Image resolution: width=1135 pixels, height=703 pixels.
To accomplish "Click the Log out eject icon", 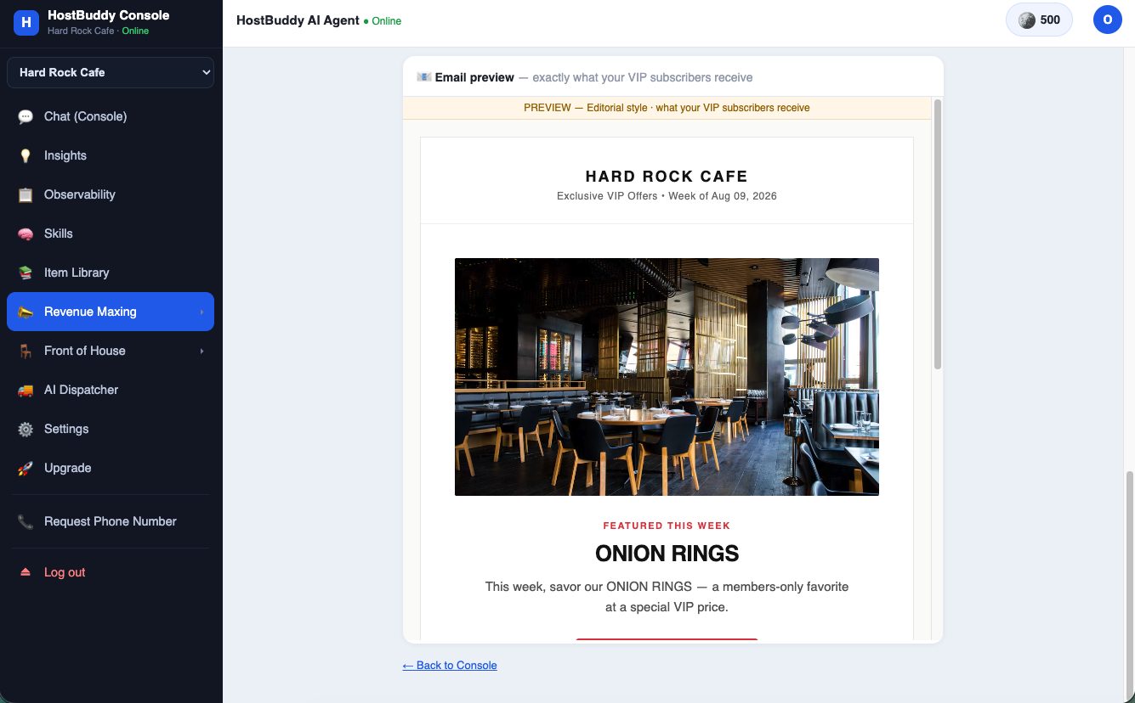I will (x=26, y=573).
